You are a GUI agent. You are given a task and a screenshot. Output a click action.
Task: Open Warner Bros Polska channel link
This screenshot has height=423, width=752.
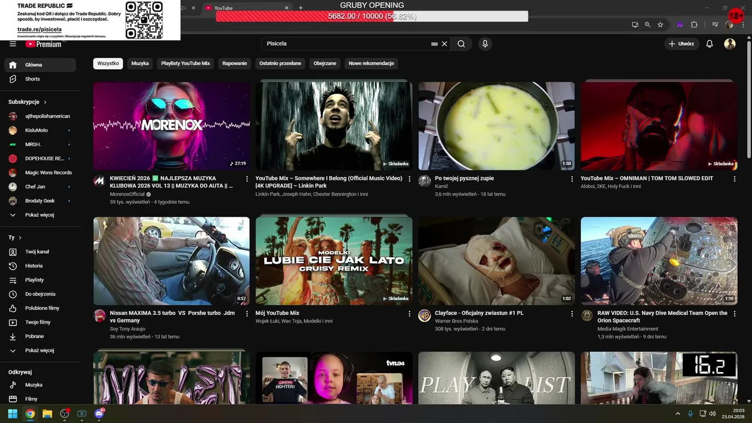456,321
